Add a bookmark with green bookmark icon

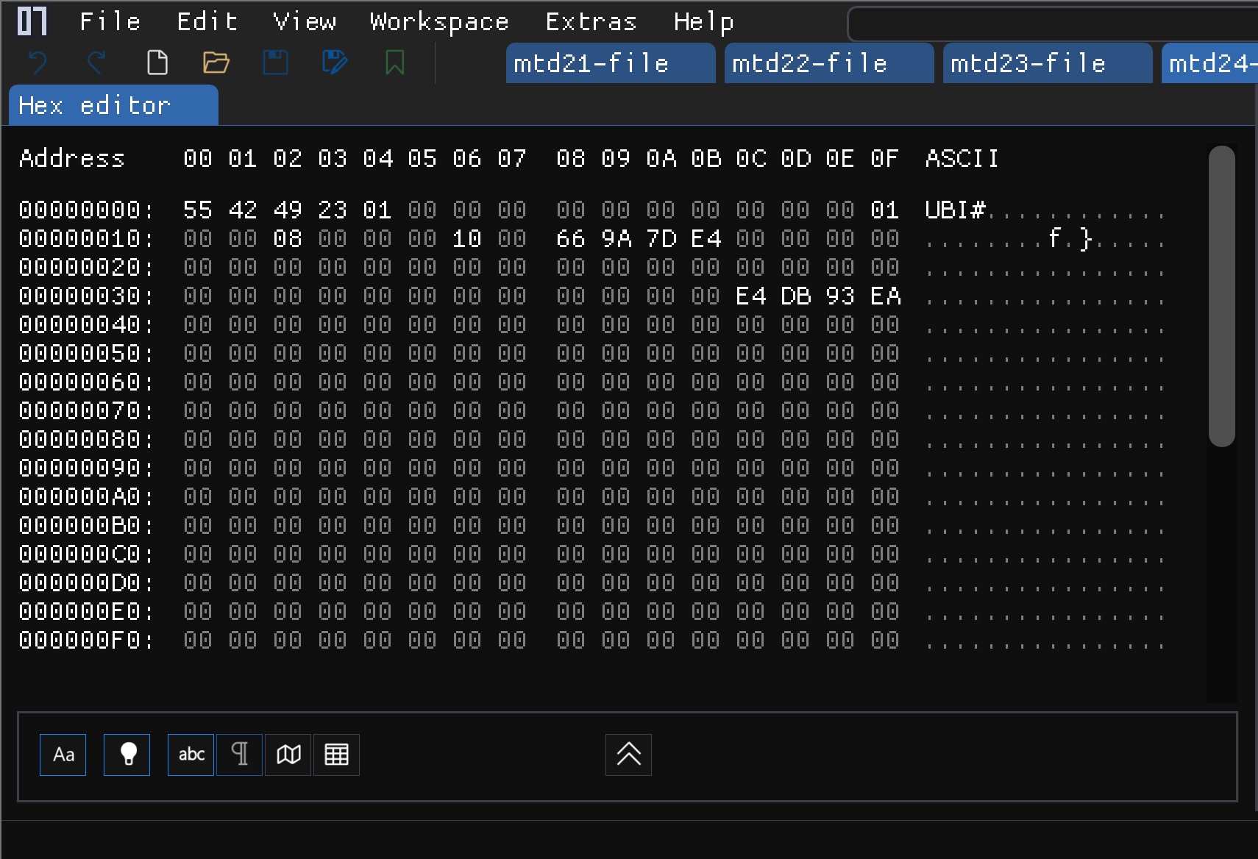395,63
